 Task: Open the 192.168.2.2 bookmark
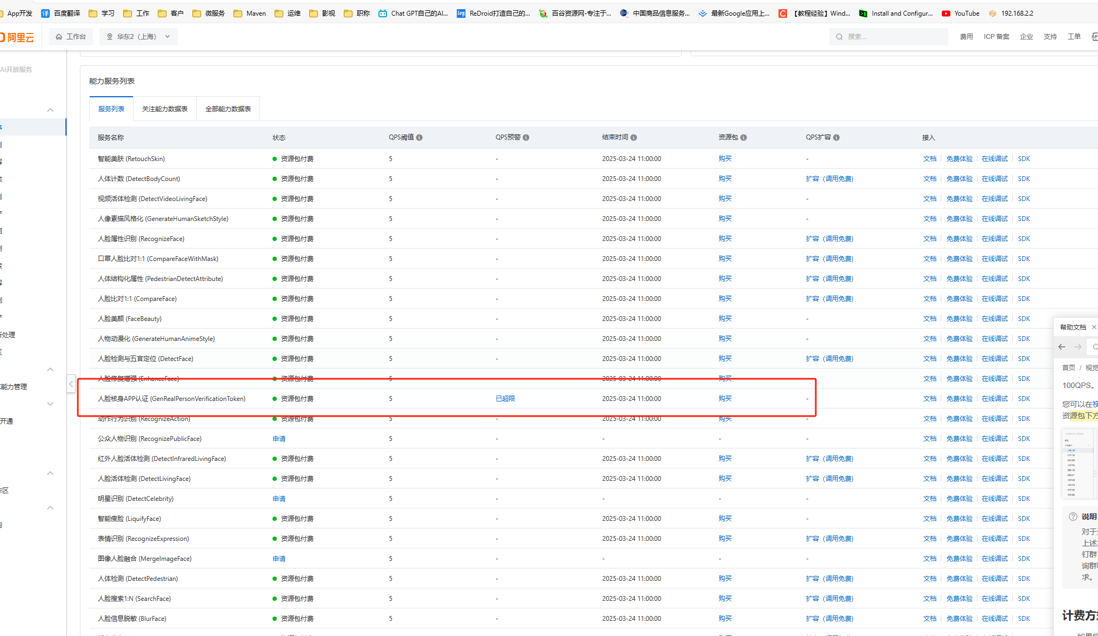(1010, 13)
